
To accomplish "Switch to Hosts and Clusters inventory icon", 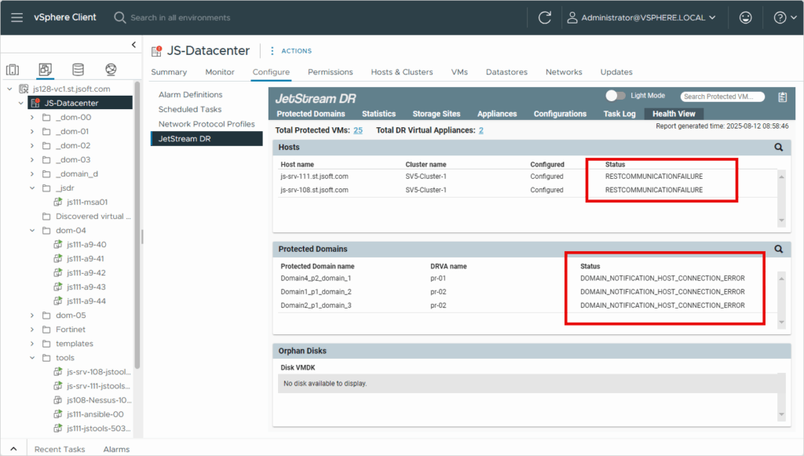I will click(x=13, y=70).
